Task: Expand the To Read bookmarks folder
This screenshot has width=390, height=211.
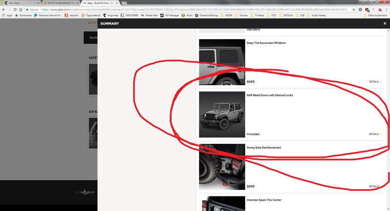Action: tap(257, 16)
